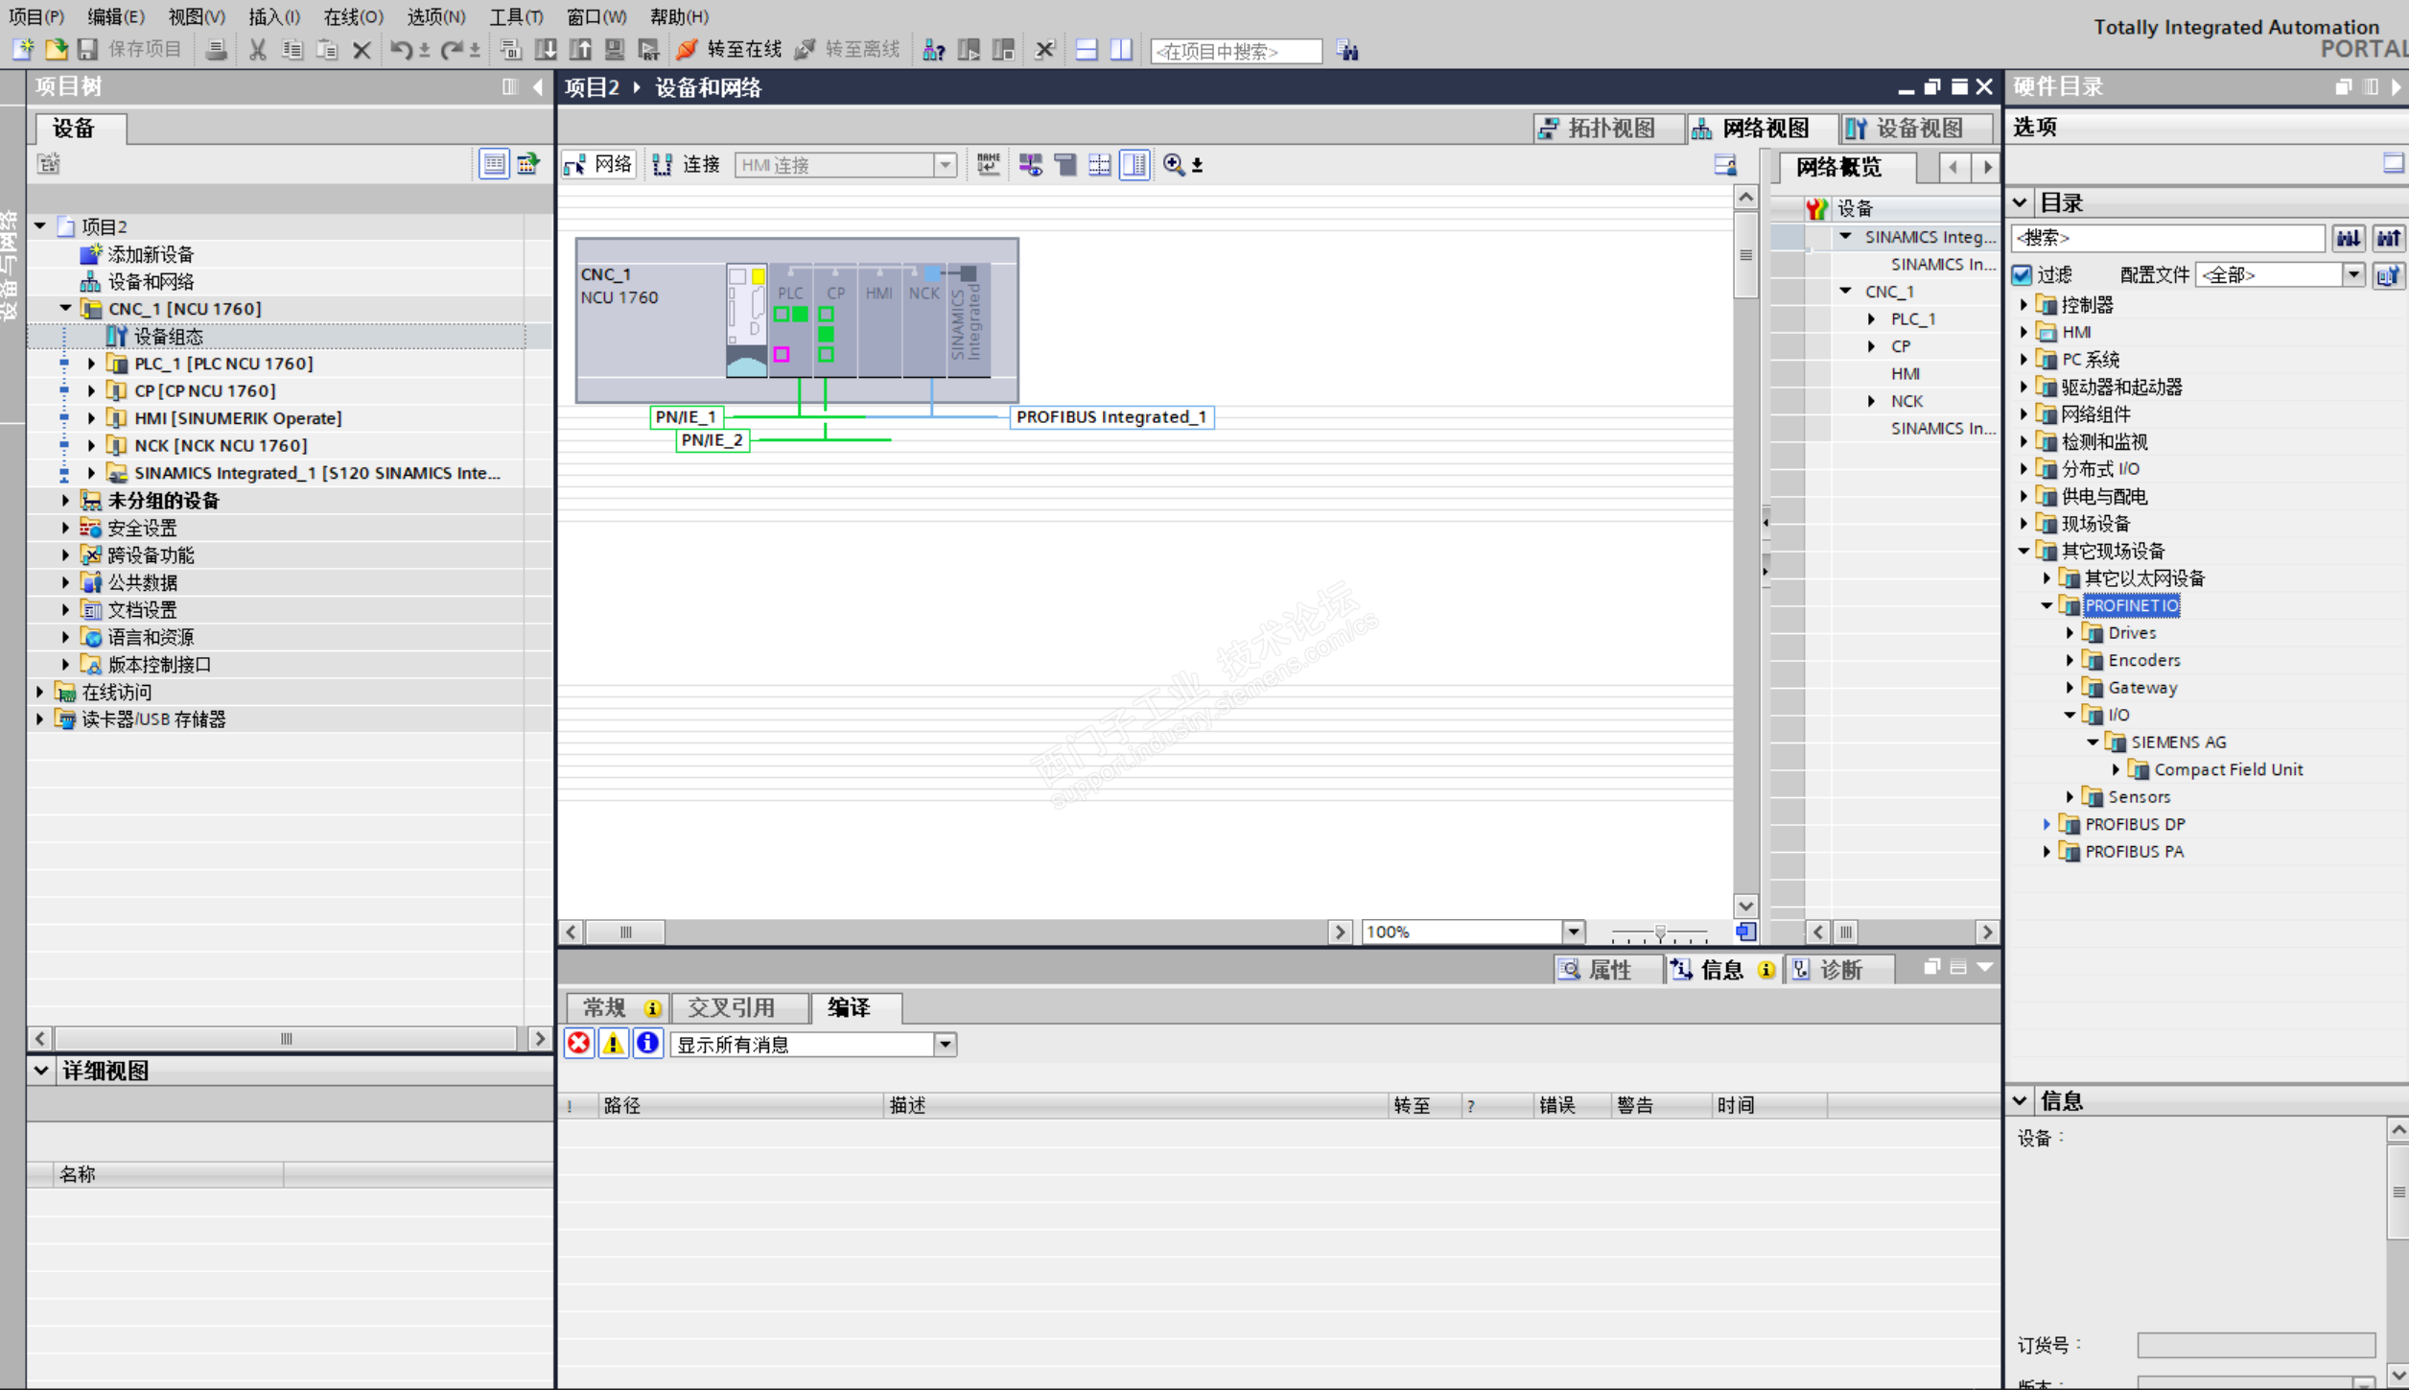This screenshot has height=1390, width=2409.
Task: Click the Go online icon
Action: (x=687, y=50)
